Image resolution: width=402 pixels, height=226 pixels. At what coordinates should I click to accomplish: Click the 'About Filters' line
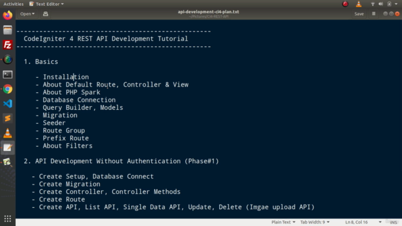[68, 146]
